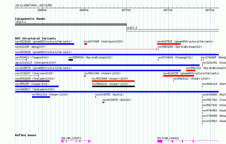Select nsv4199876 gnomADStructuralVariants label

43,68
